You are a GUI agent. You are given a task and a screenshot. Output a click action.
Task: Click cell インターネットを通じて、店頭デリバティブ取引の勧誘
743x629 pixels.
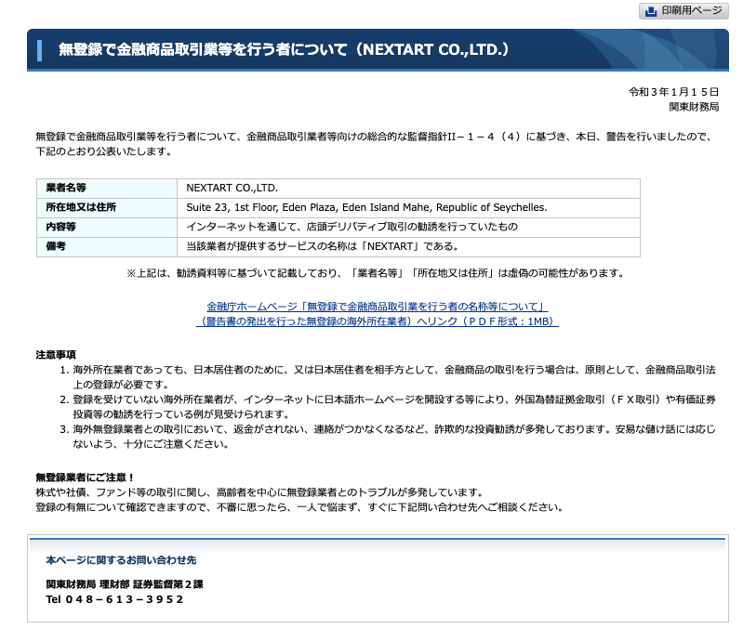coord(408,227)
